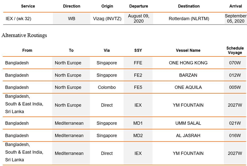This screenshot has height=166, width=247.
Task: Click the MD2 SSY code
Action: [138, 135]
